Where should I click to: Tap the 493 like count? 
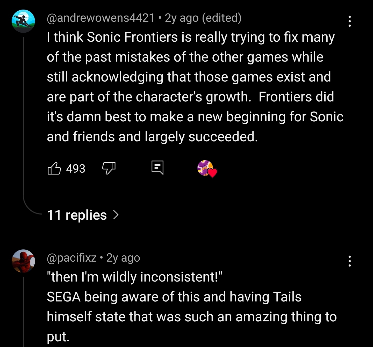pyautogui.click(x=76, y=169)
